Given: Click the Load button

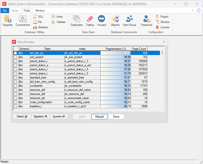Looking at the screenshot, I should [82, 117].
